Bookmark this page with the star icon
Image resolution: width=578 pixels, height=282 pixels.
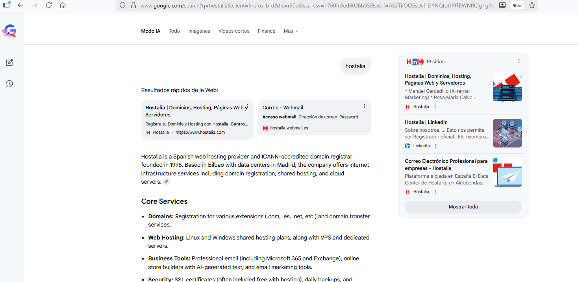pyautogui.click(x=532, y=6)
